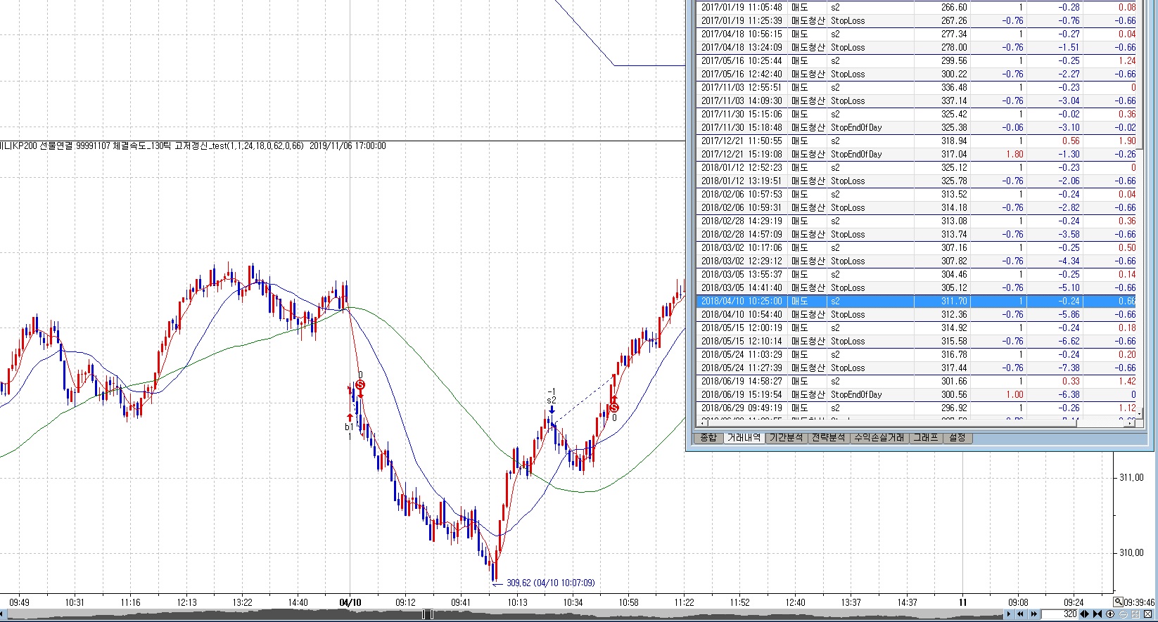The width and height of the screenshot is (1158, 622).
Task: Open the 그래프 tab
Action: pyautogui.click(x=925, y=438)
